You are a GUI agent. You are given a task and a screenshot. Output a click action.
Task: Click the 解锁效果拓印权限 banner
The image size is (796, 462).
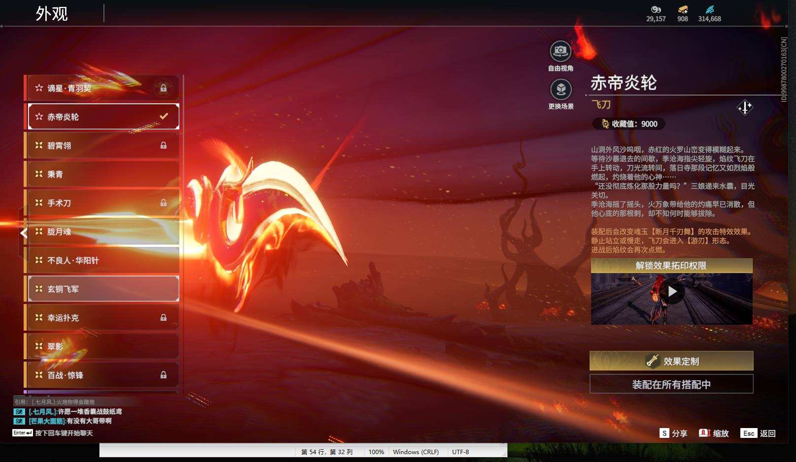point(671,266)
